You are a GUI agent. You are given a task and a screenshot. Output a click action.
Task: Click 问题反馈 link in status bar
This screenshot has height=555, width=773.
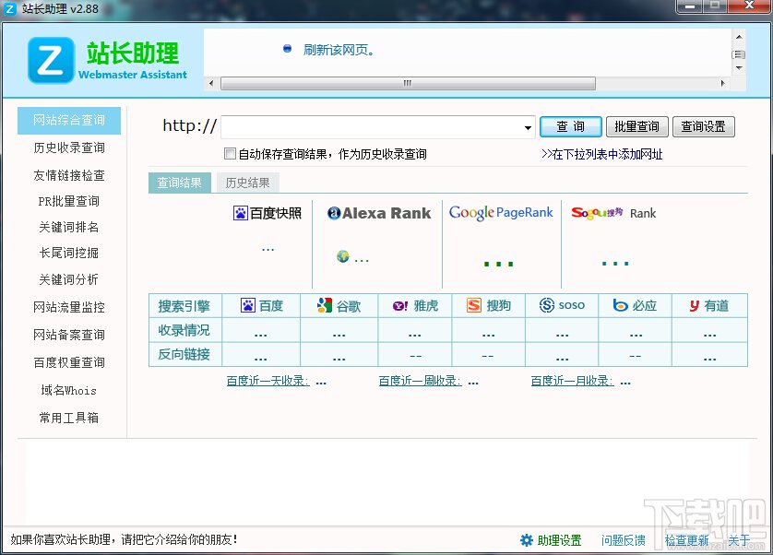pyautogui.click(x=624, y=540)
